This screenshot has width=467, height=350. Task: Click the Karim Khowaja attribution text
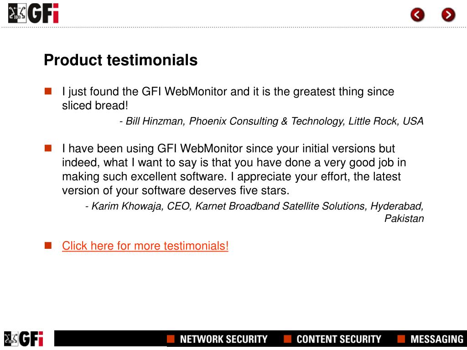coord(254,212)
